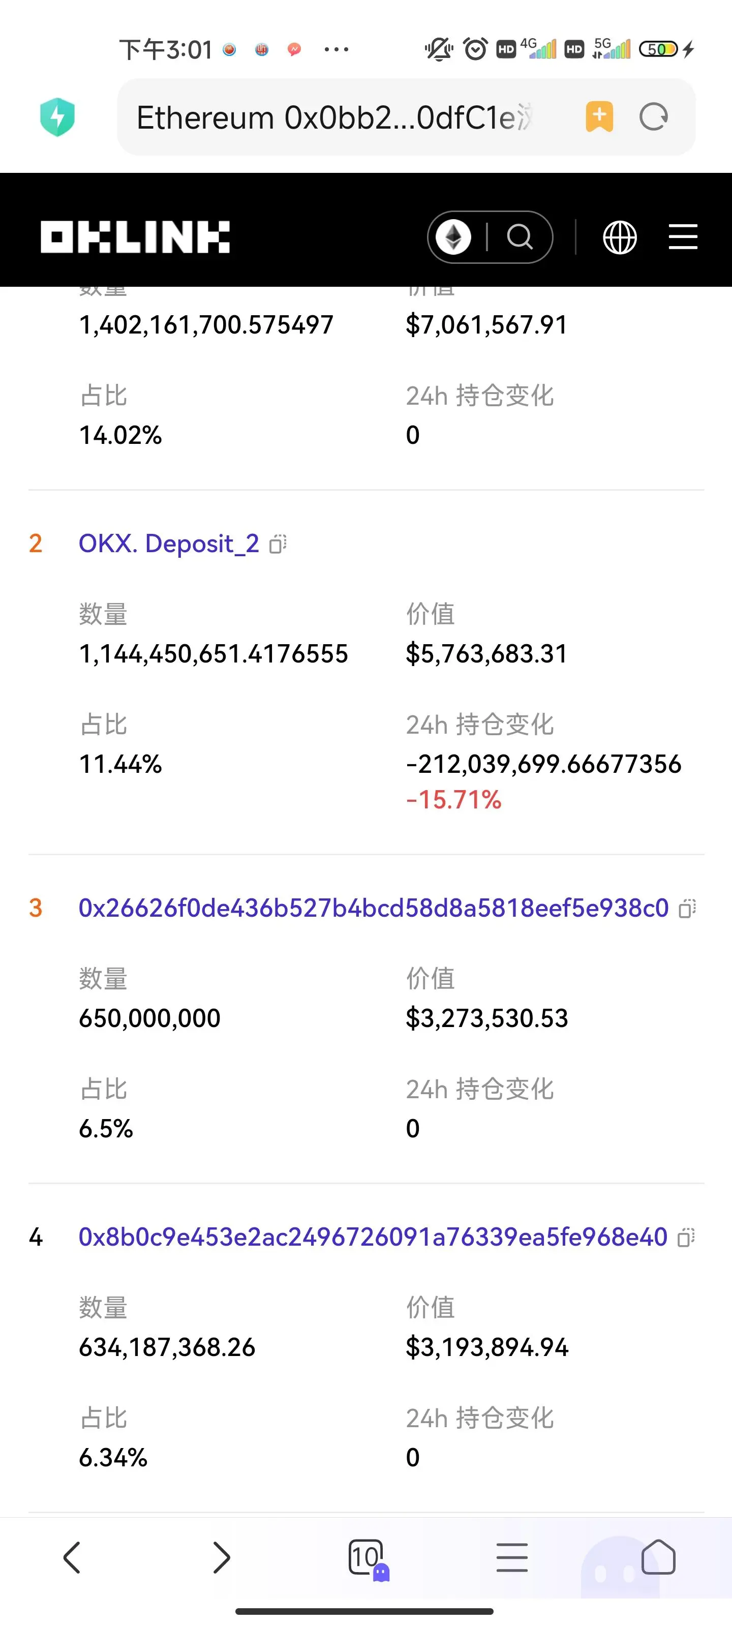Go to the browser home icon
The image size is (732, 1627).
659,1557
